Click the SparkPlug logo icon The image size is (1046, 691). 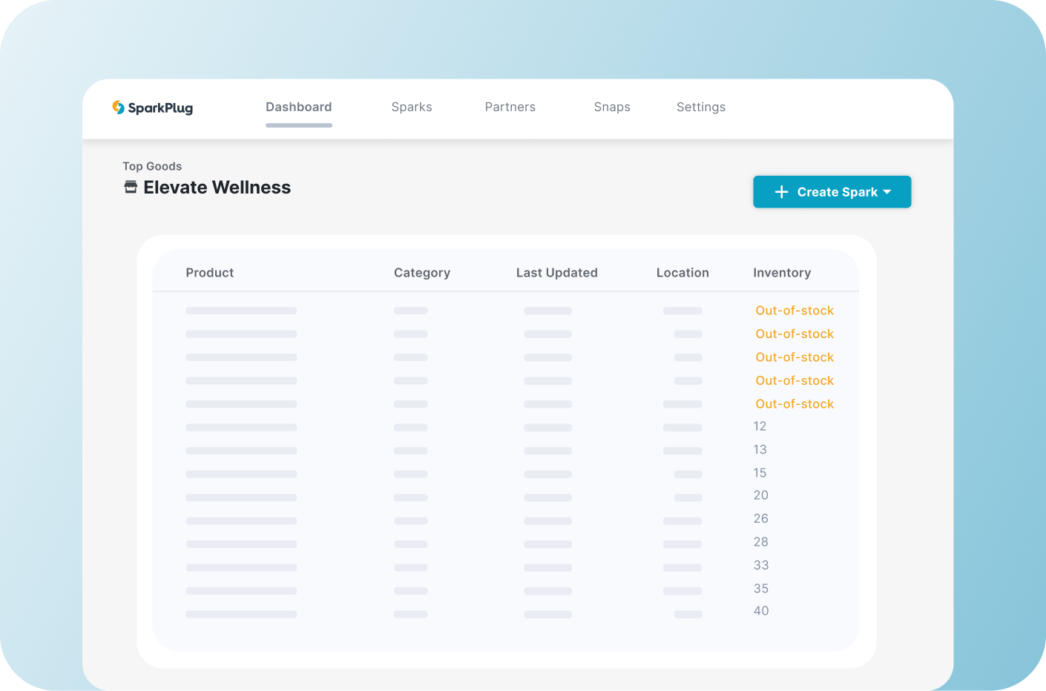pos(118,108)
